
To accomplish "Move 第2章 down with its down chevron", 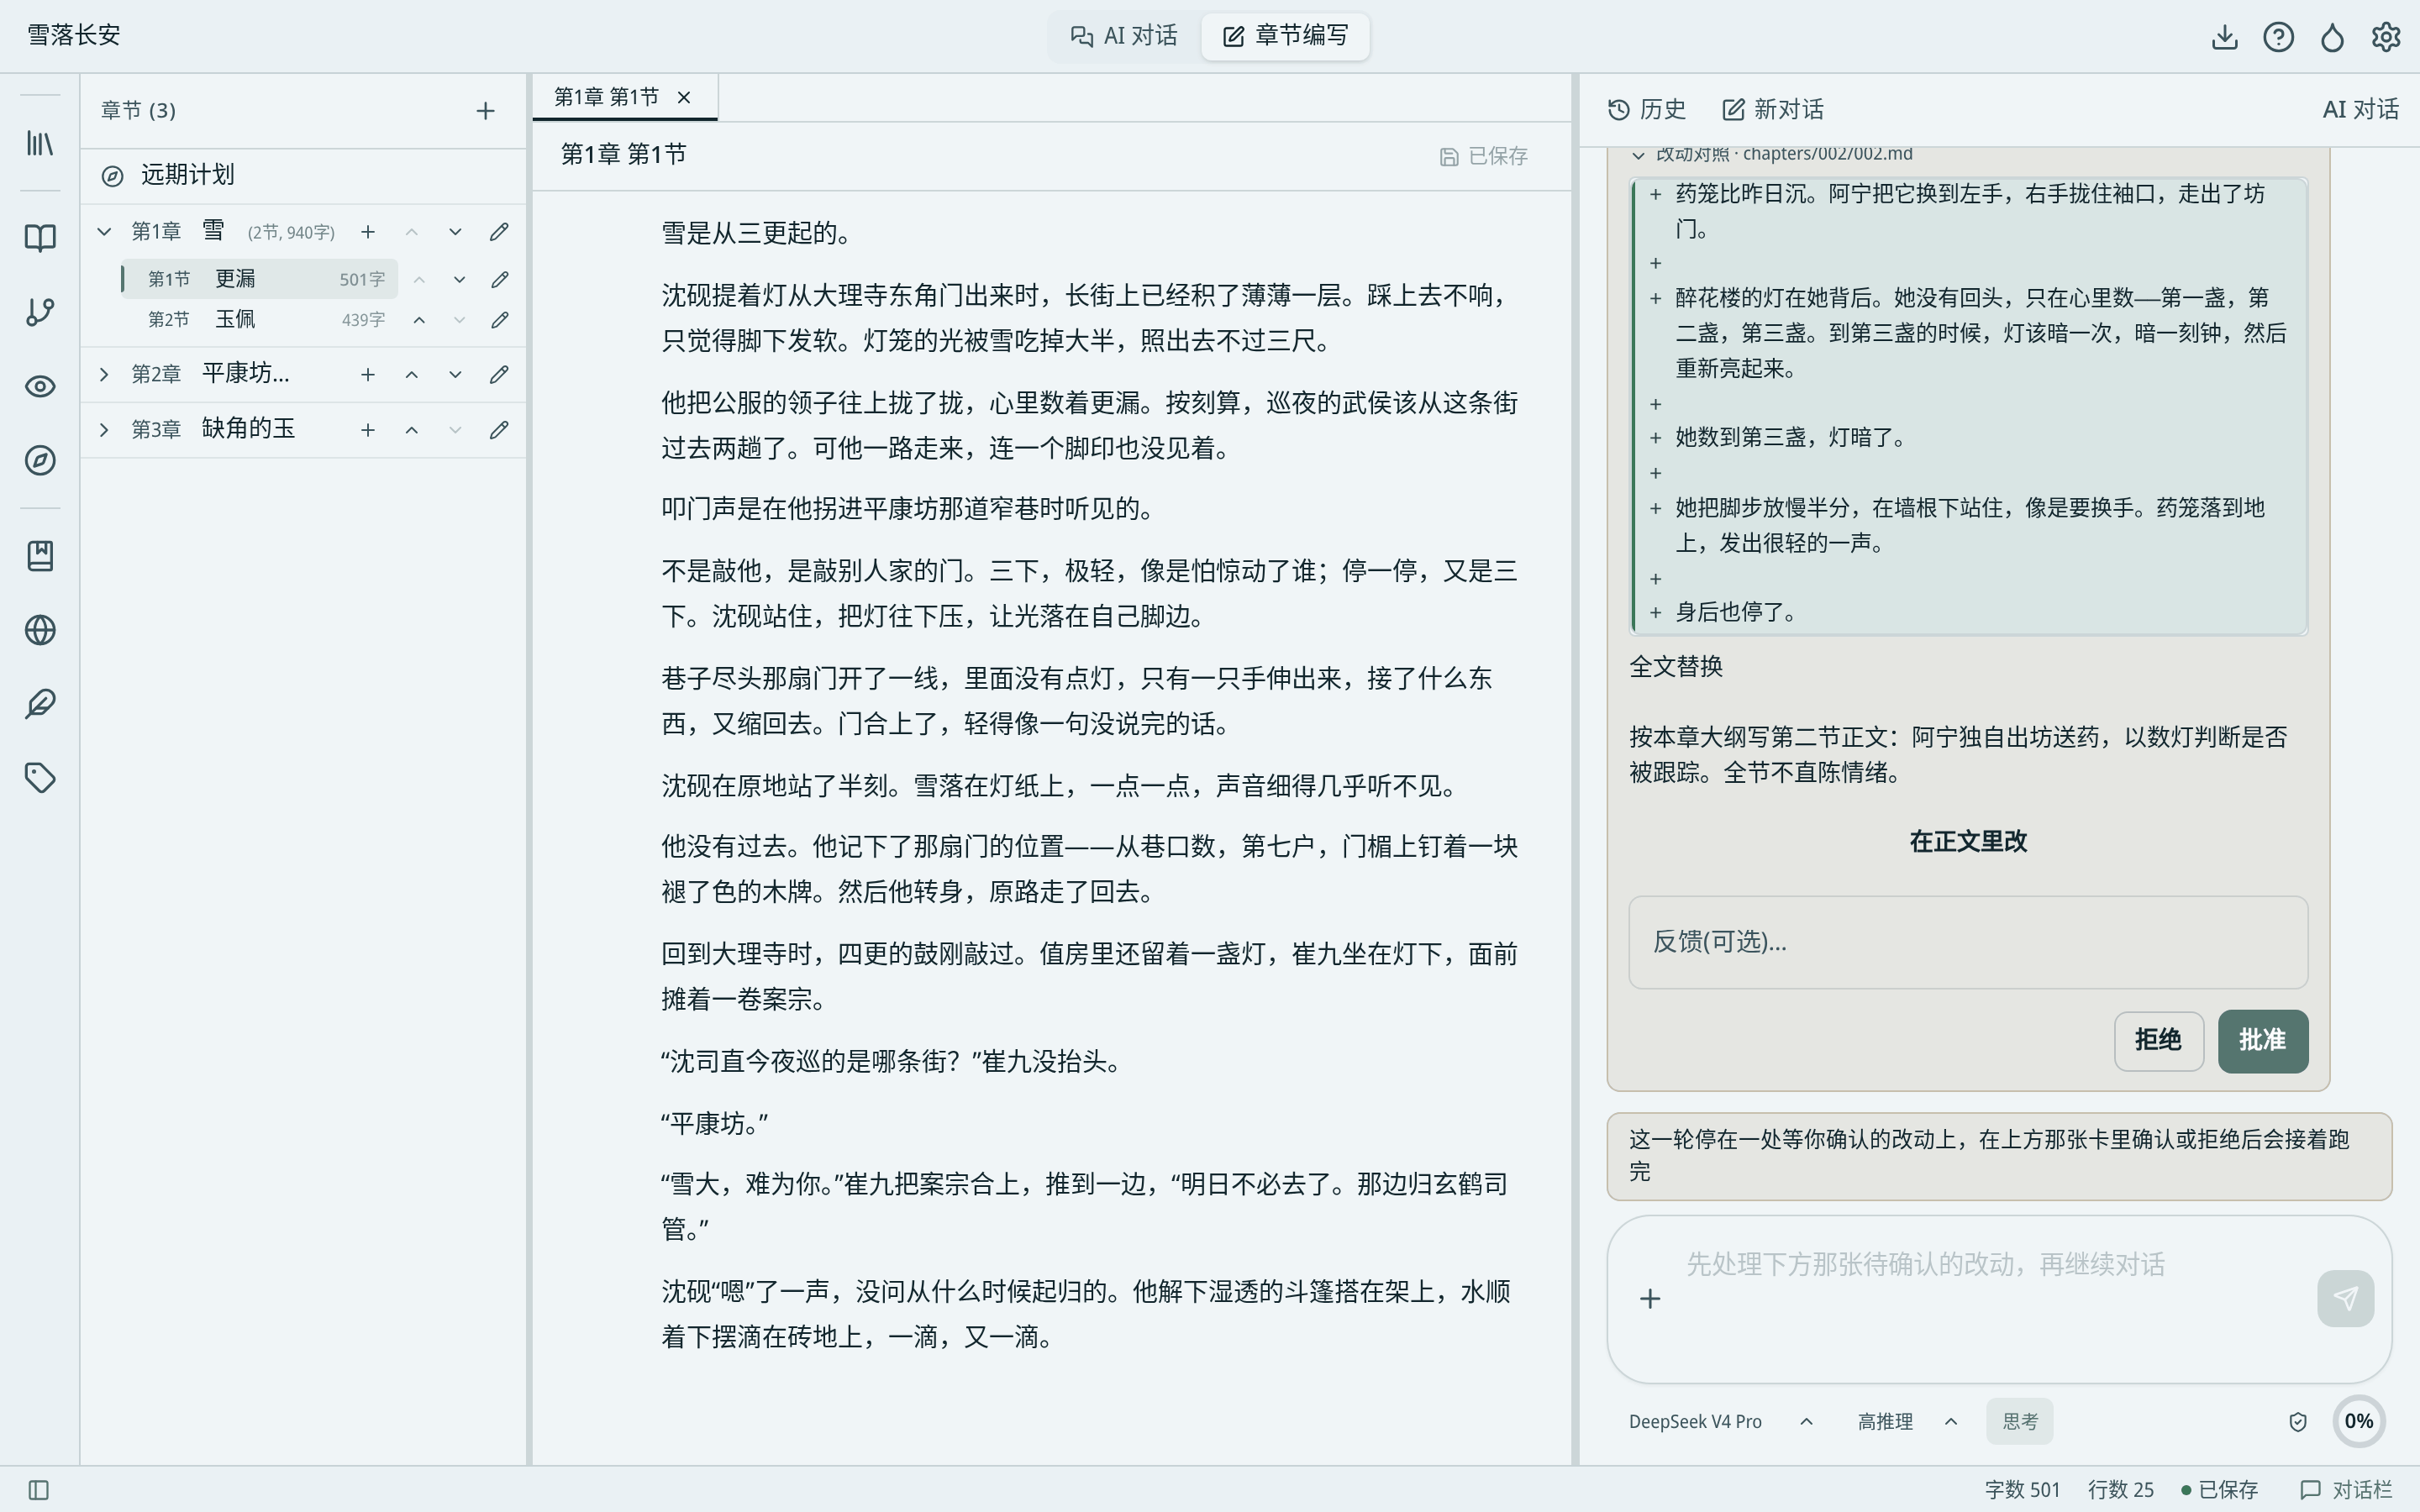I will pyautogui.click(x=455, y=374).
